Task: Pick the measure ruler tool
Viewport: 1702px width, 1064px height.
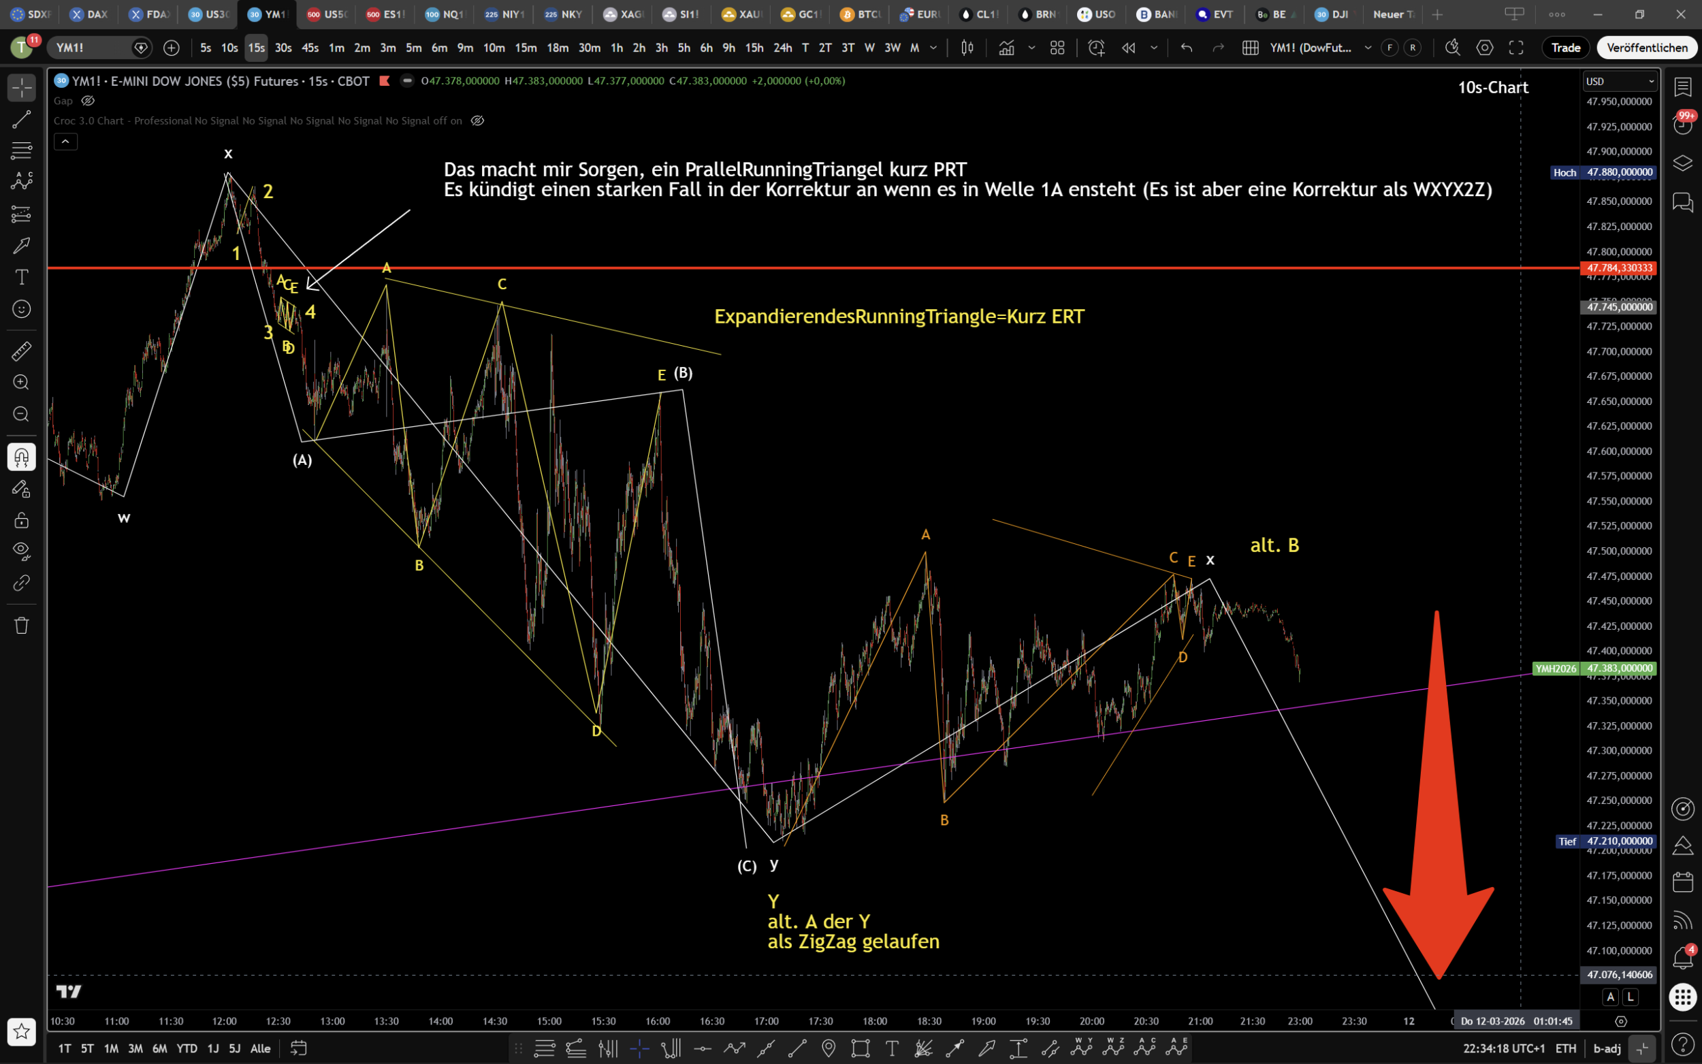Action: (x=21, y=351)
